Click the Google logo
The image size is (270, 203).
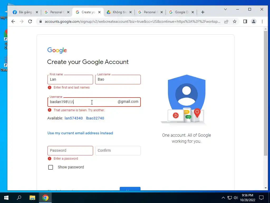[x=57, y=50]
